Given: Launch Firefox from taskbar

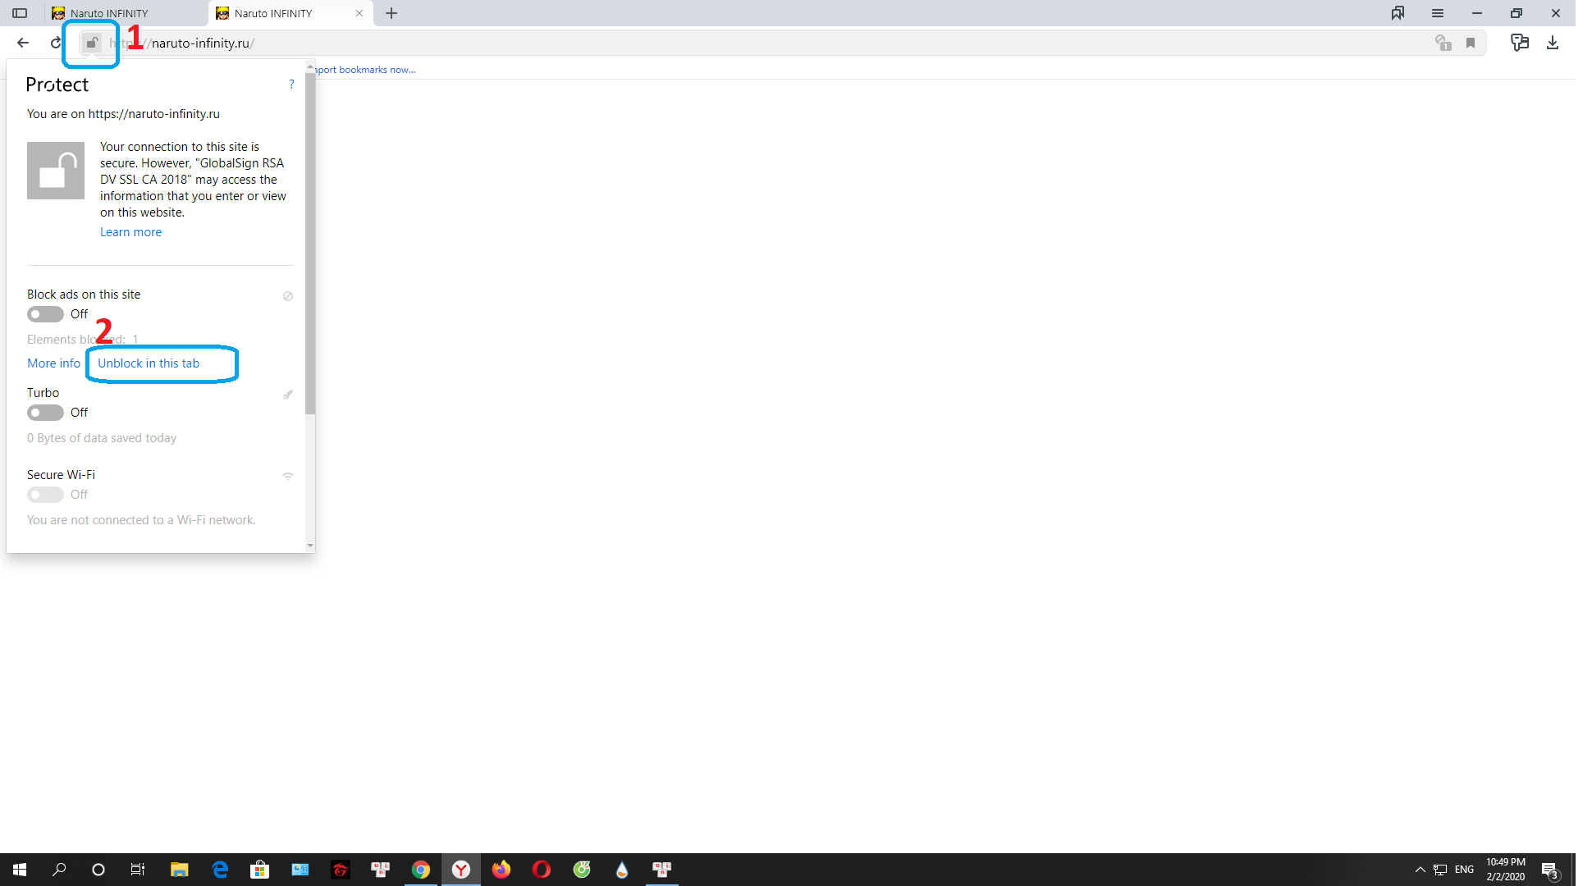Looking at the screenshot, I should [x=501, y=870].
